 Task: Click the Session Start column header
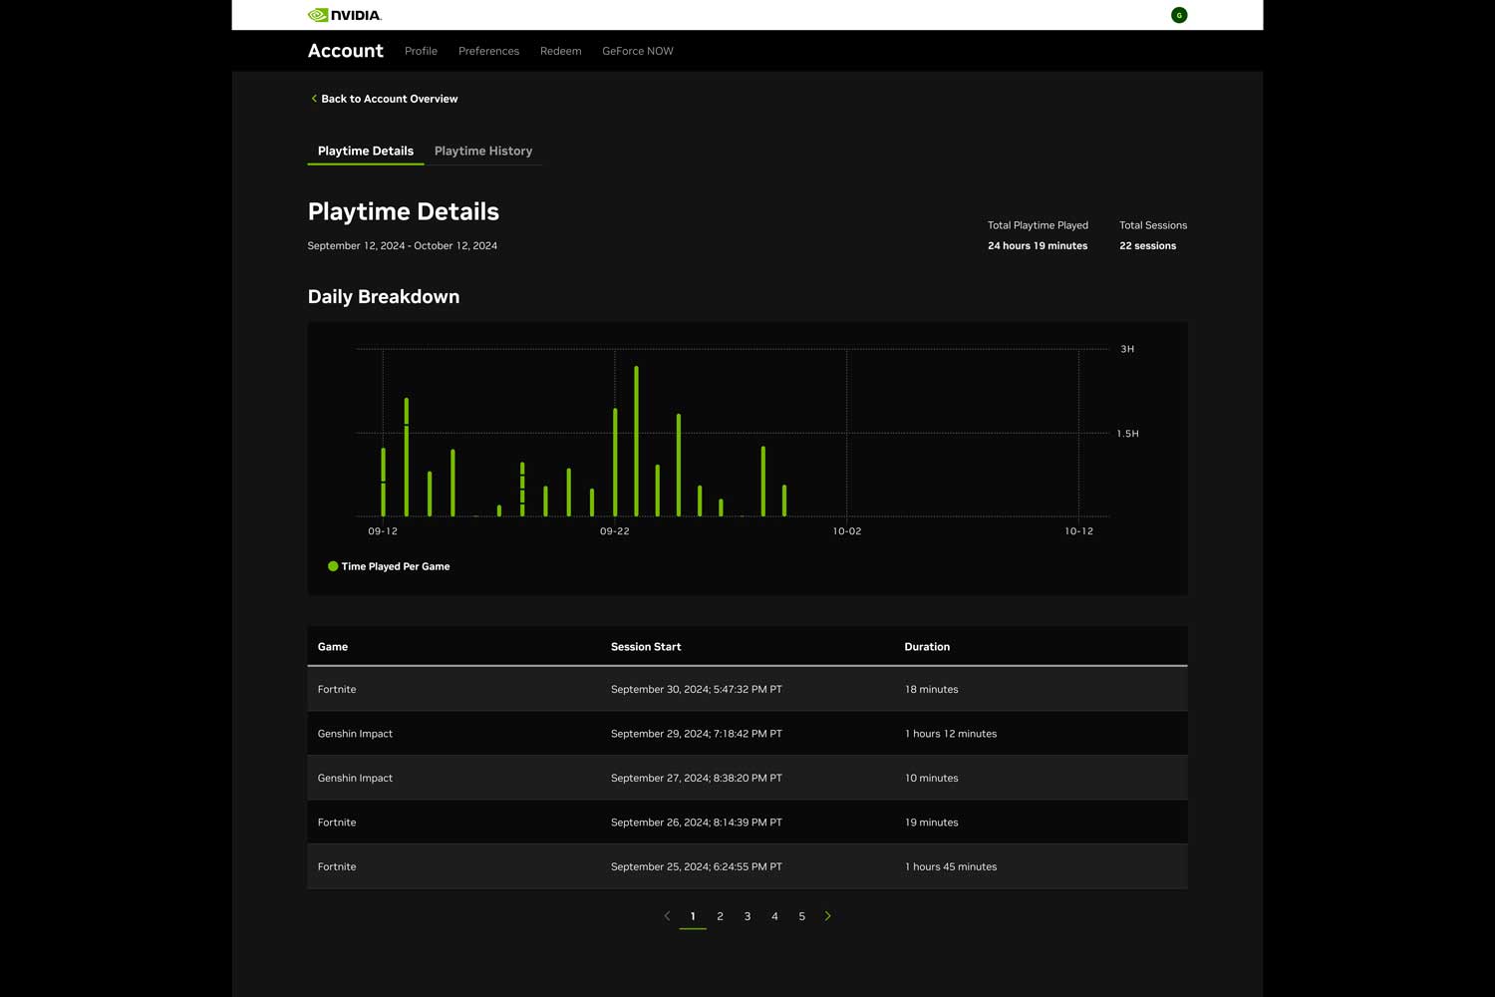pos(646,647)
